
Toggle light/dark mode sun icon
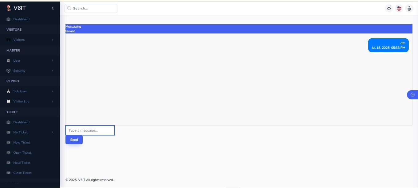[x=389, y=9]
